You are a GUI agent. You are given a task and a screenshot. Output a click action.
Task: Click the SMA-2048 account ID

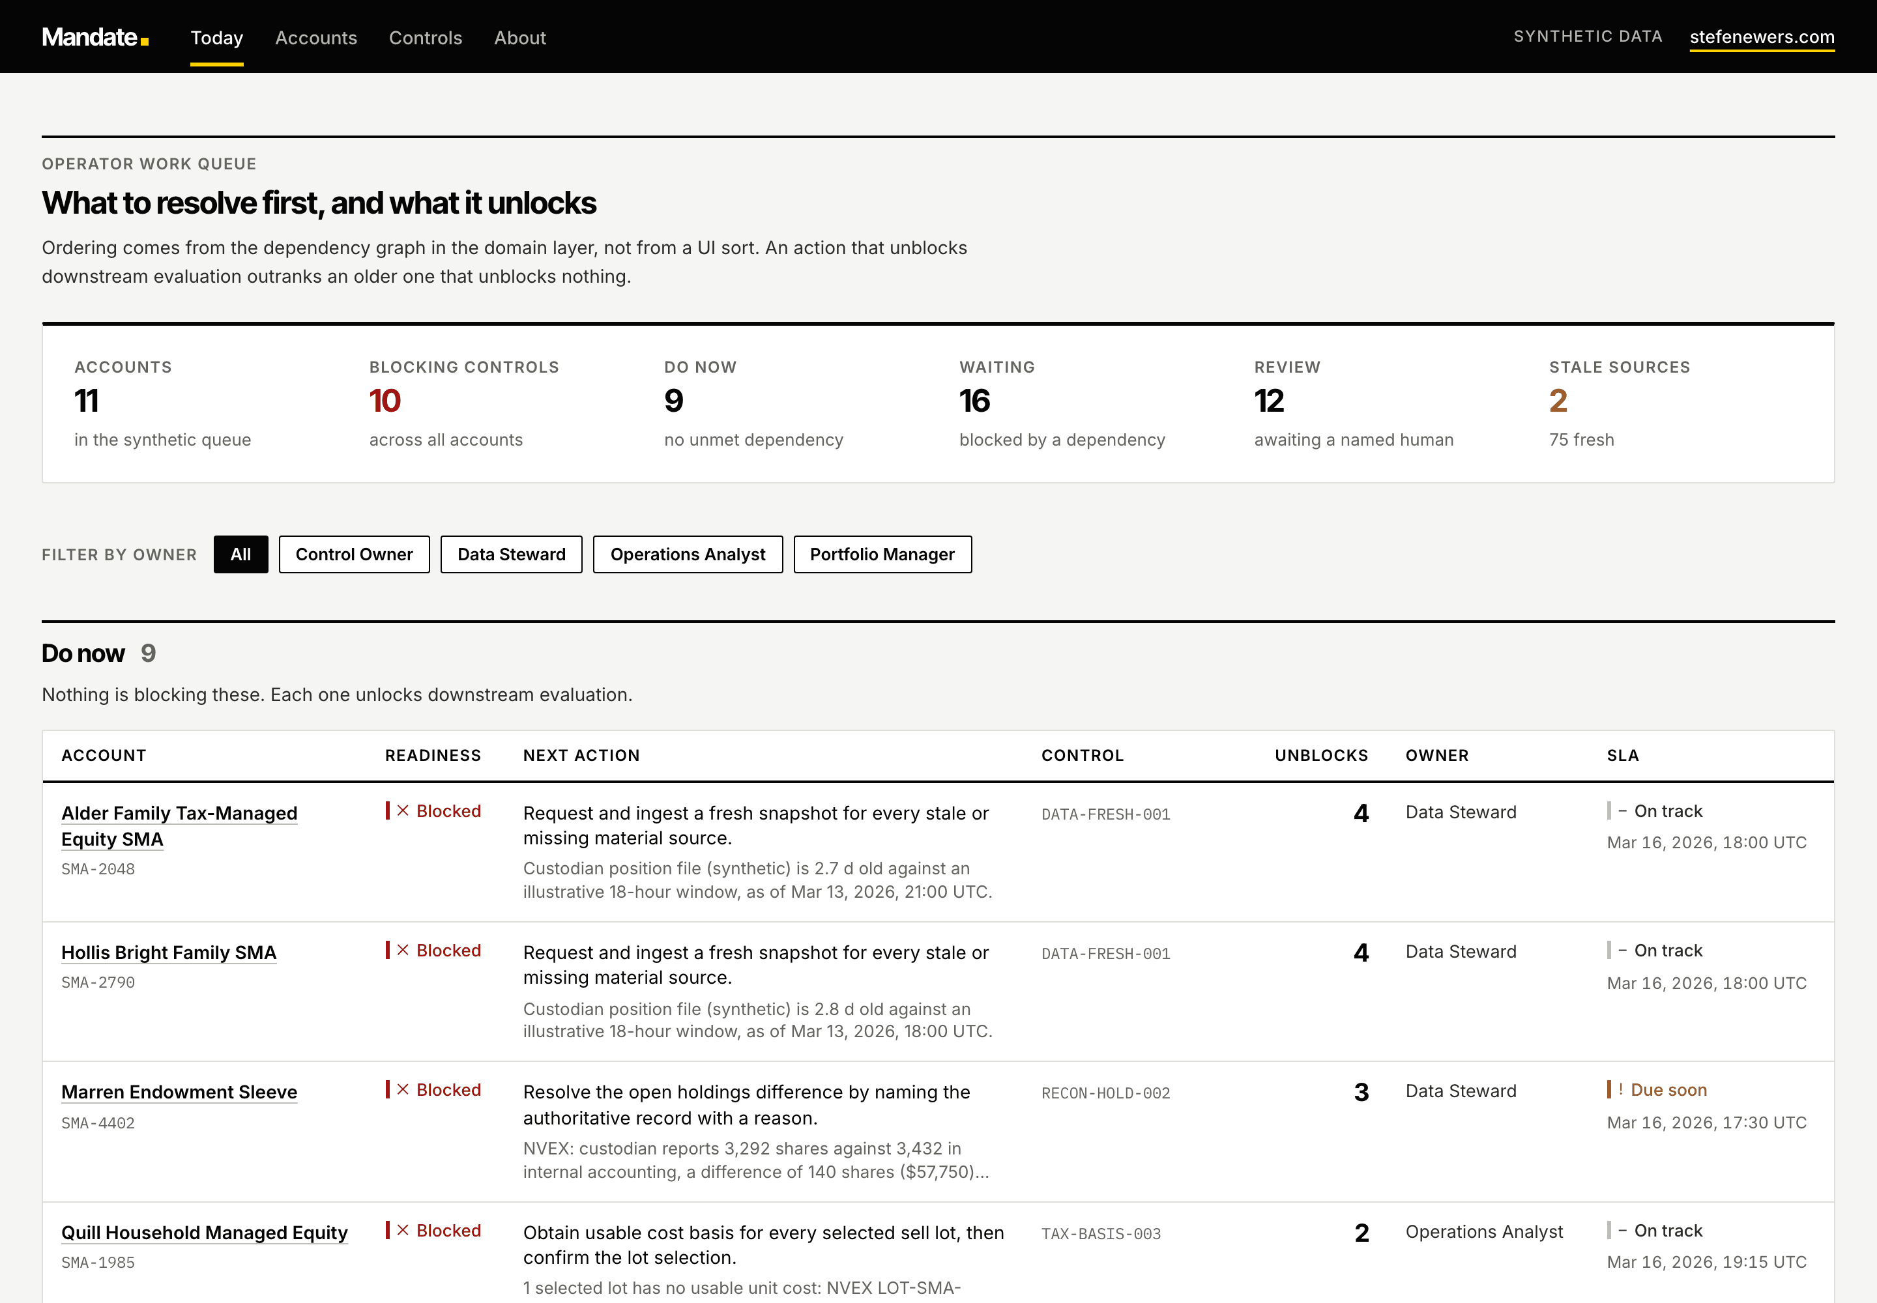[x=98, y=868]
